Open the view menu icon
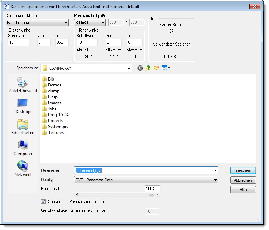The image size is (269, 230). [166, 68]
